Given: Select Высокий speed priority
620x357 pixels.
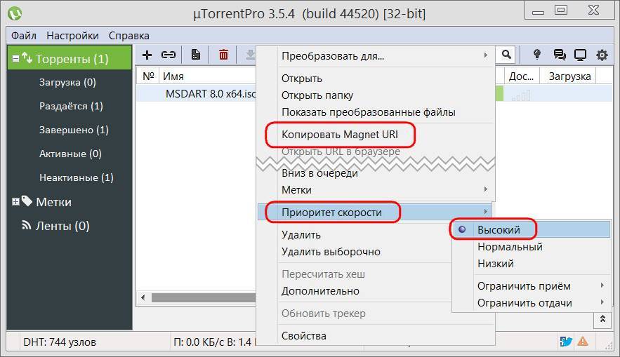Looking at the screenshot, I should (x=532, y=229).
